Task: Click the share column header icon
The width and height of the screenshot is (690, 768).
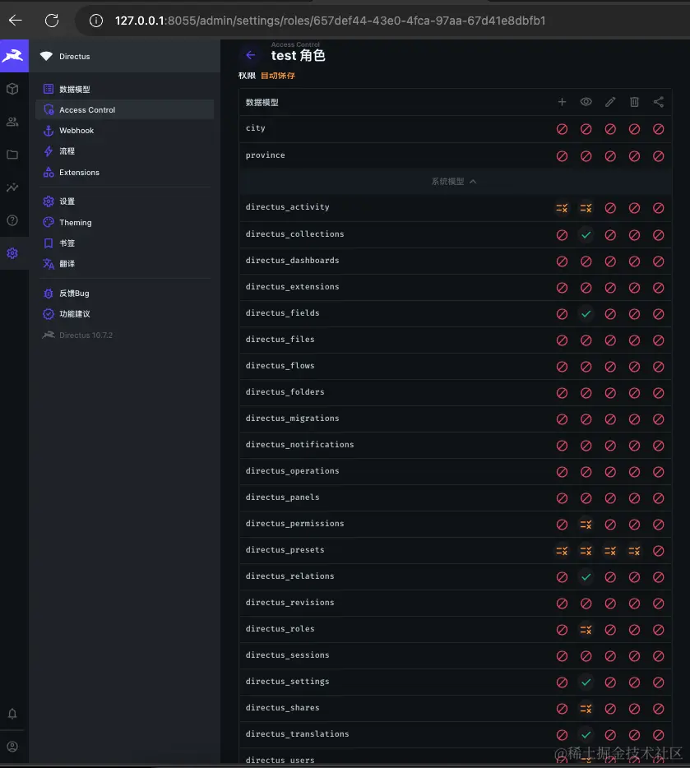Action: (x=658, y=102)
